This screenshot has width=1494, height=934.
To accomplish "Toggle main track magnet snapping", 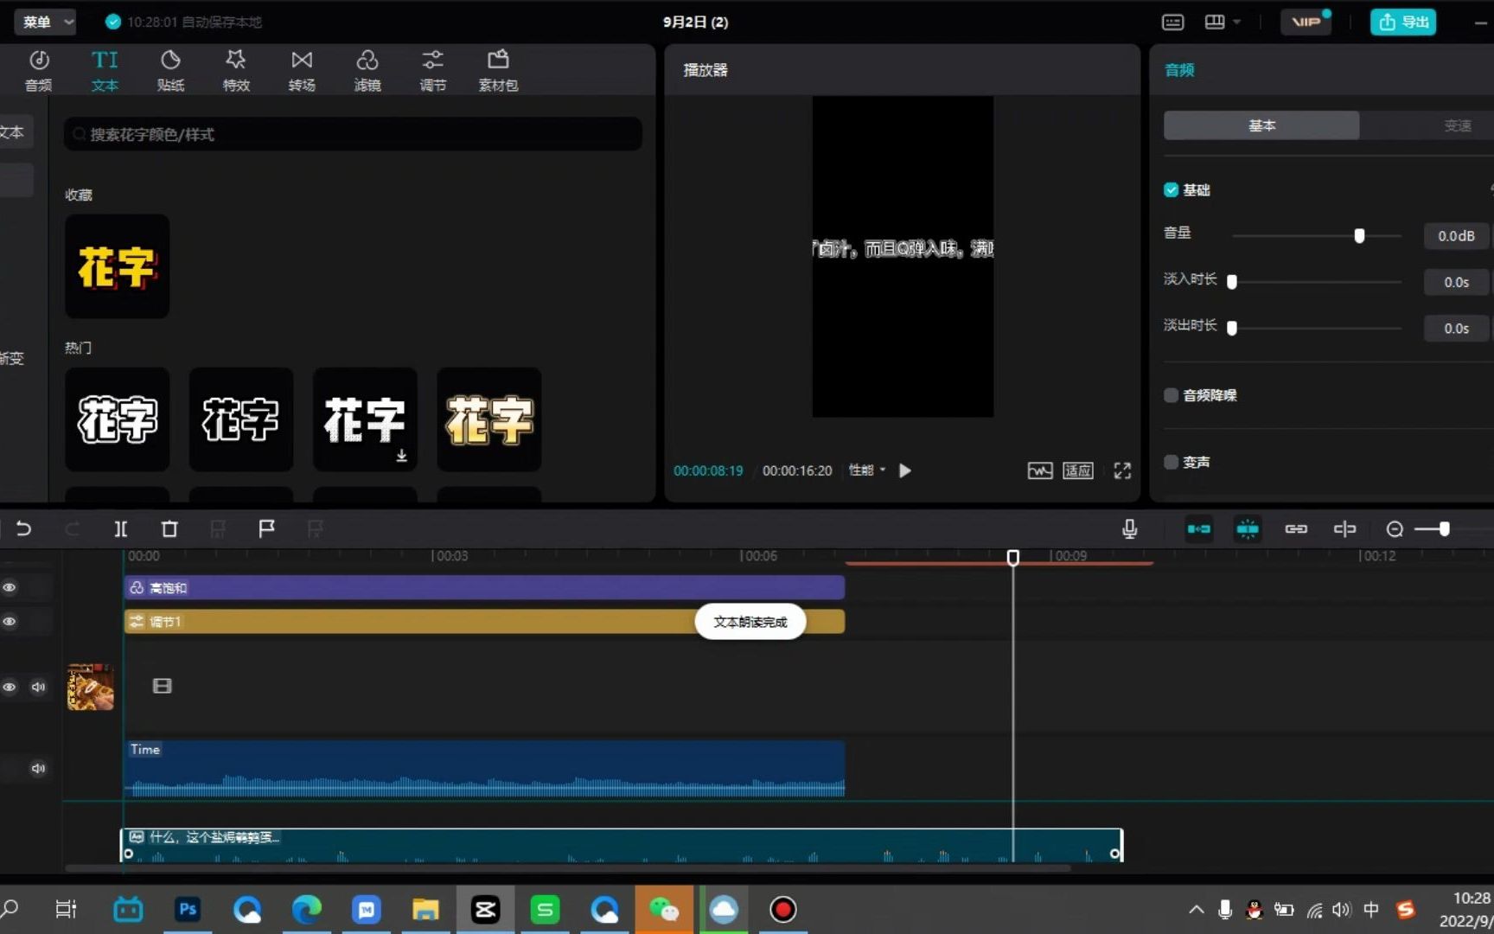I will (x=1199, y=528).
